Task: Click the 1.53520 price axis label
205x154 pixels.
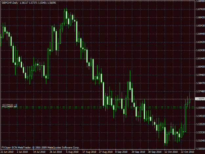Action: click(200, 124)
